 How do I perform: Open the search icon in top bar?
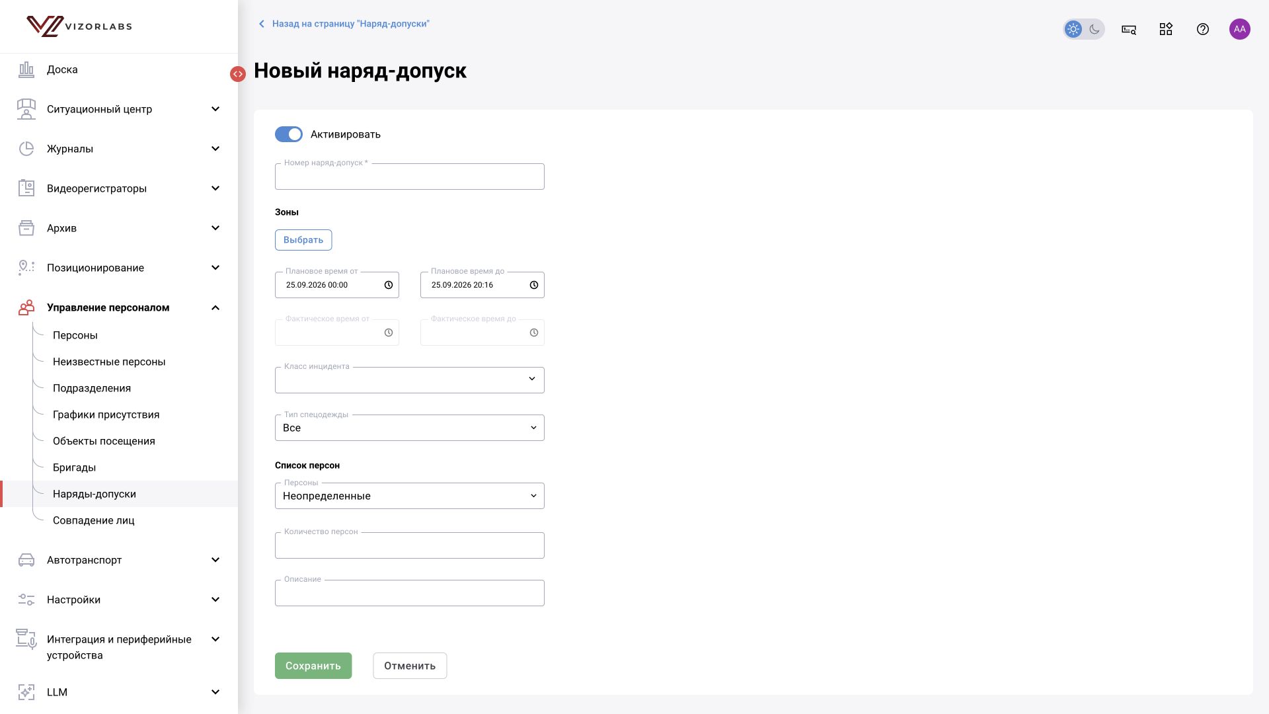pos(1129,29)
